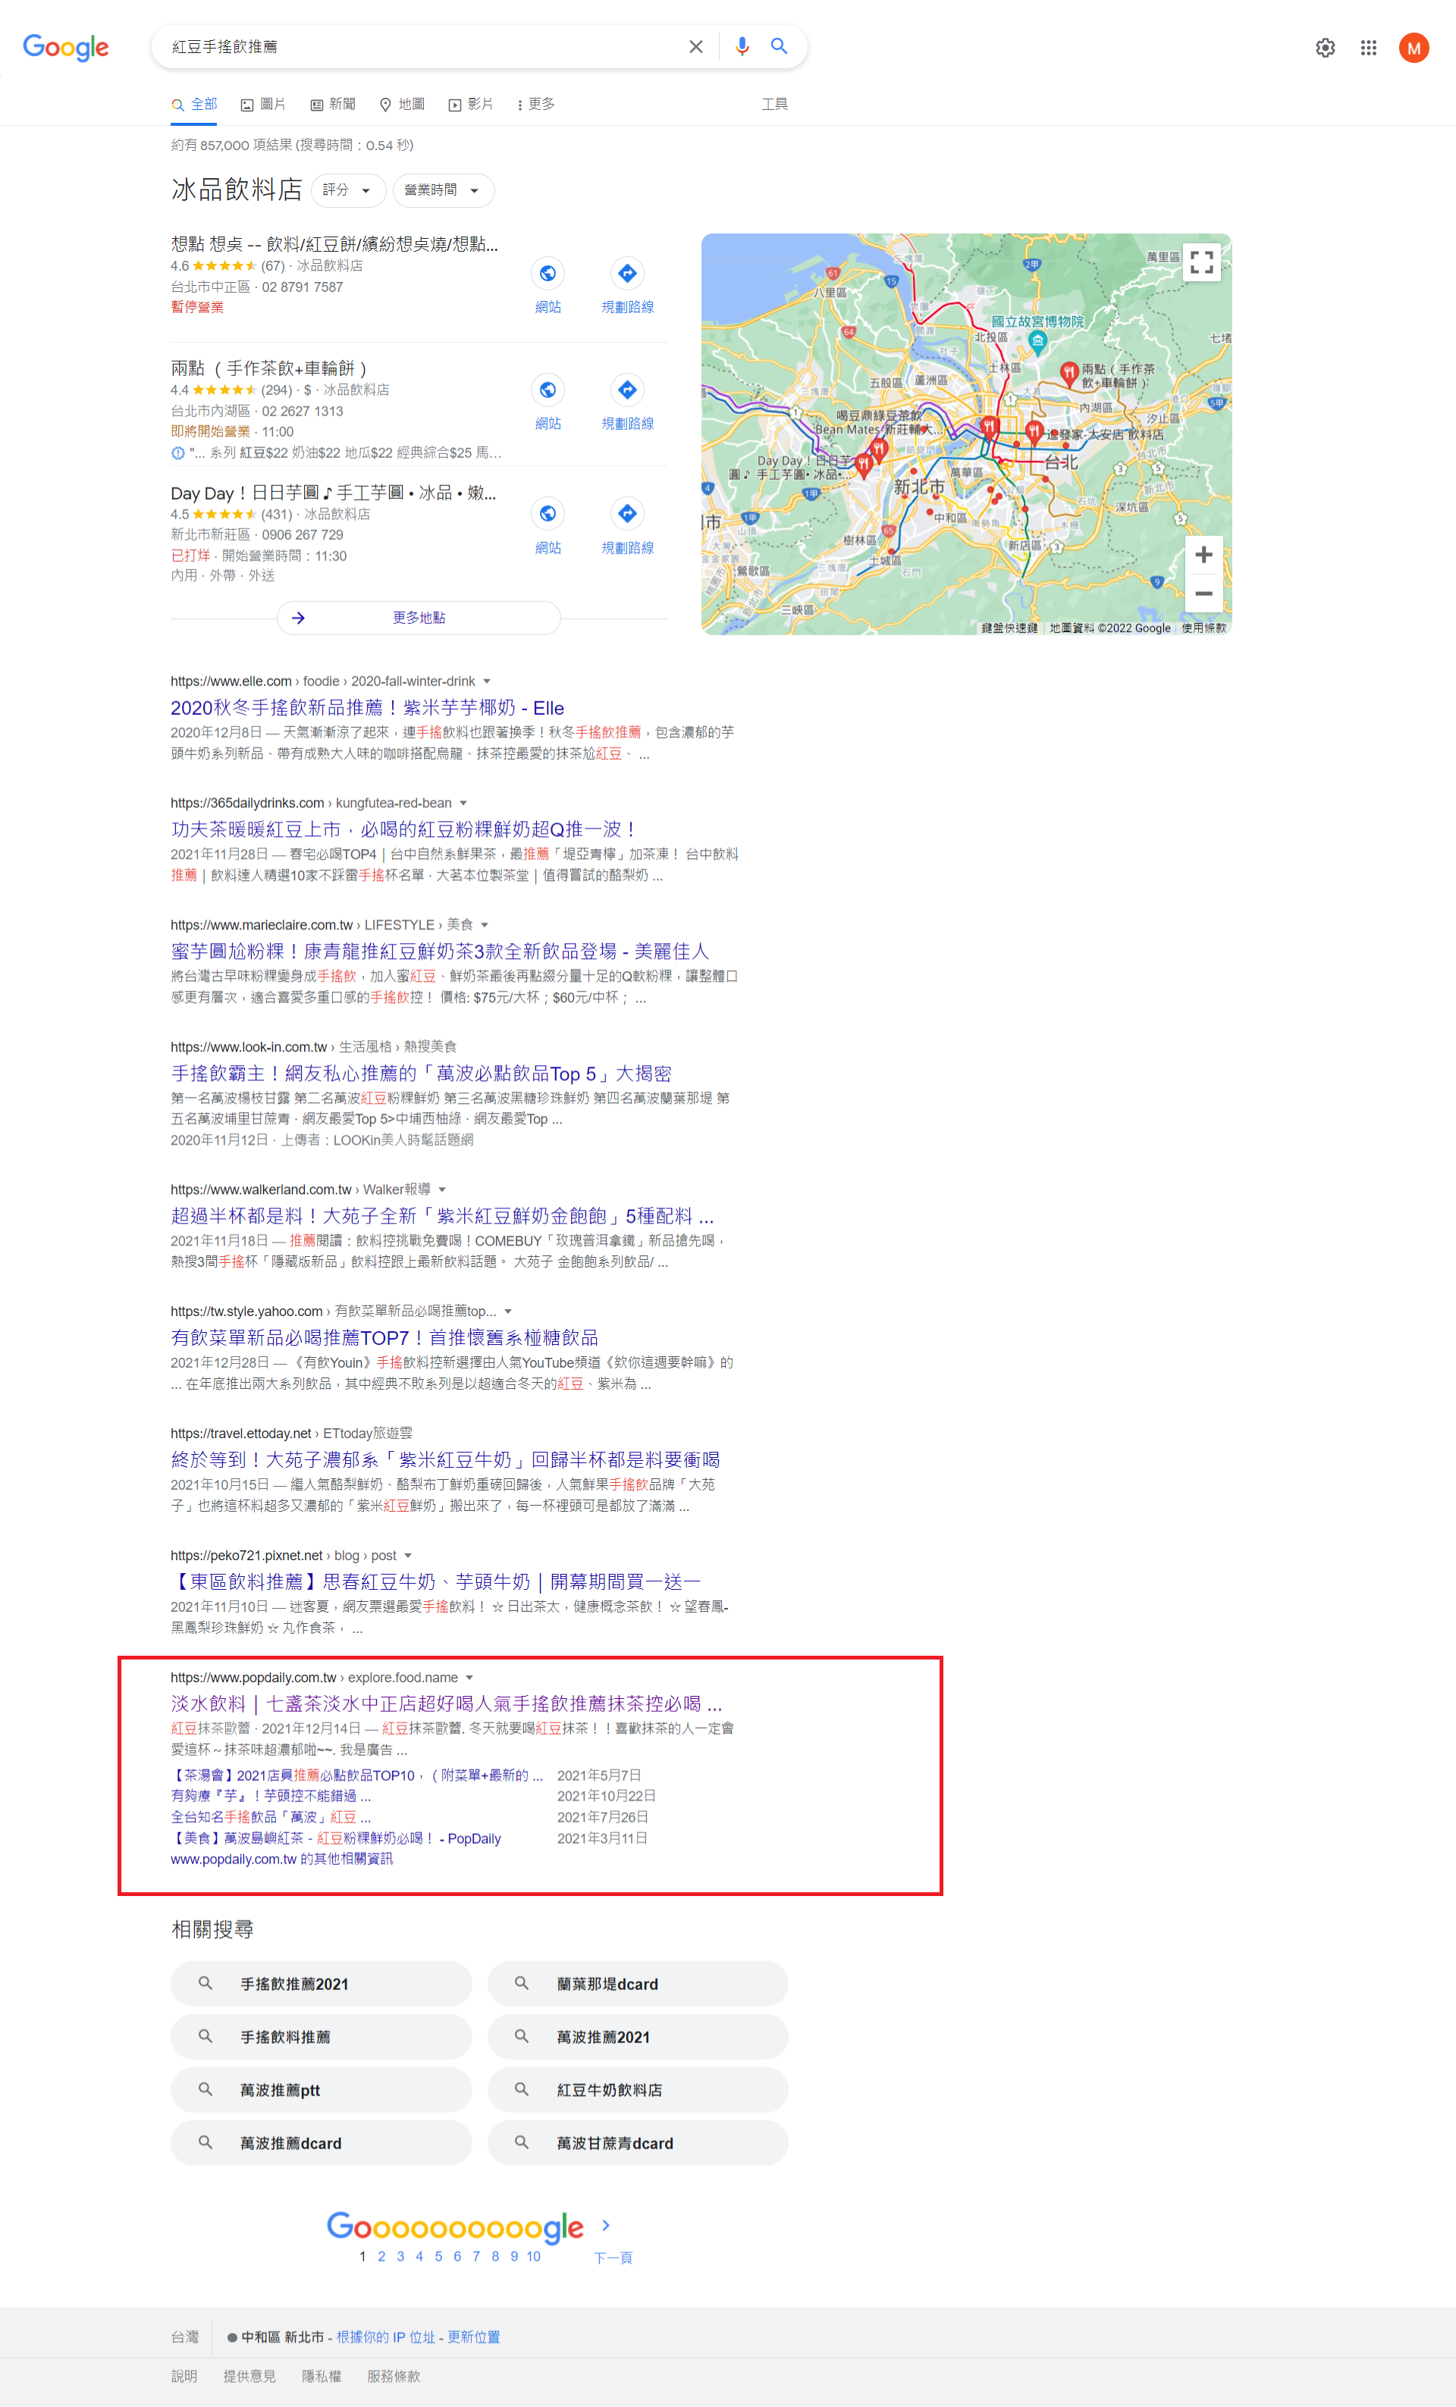Screen dimensions: 1456x2407
Task: Zoom out on the map
Action: (1204, 593)
